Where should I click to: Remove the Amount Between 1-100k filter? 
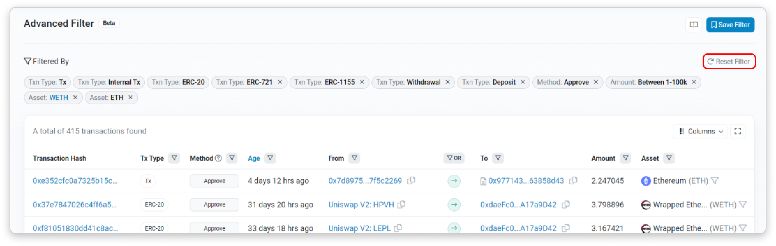(694, 82)
